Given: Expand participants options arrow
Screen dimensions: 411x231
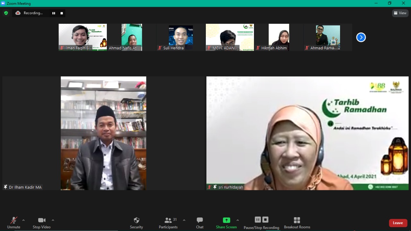Looking at the screenshot, I should tap(184, 220).
